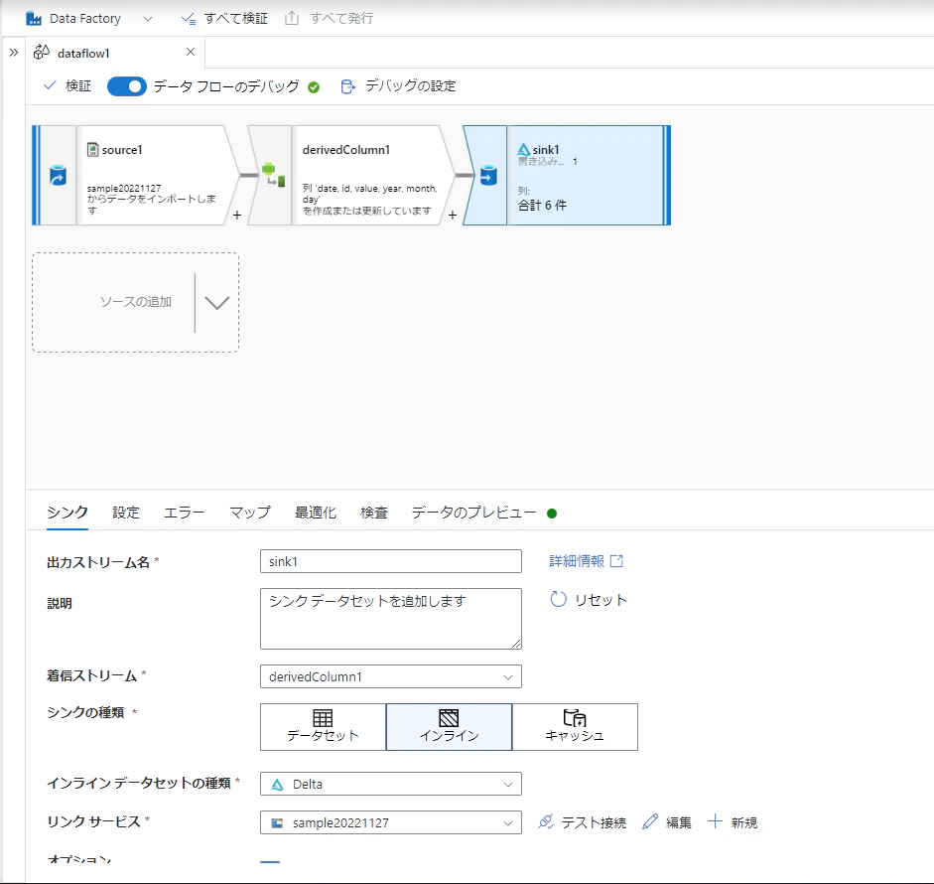The height and width of the screenshot is (884, 934).
Task: Click the リセット reset button
Action: pos(589,600)
